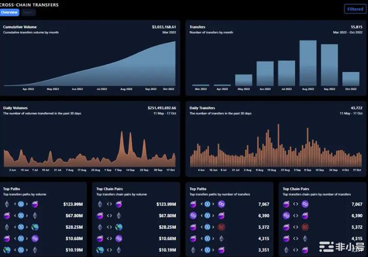Click Ethereum icon in $123.99M Top Paths row
The height and width of the screenshot is (257, 368).
(x=7, y=204)
